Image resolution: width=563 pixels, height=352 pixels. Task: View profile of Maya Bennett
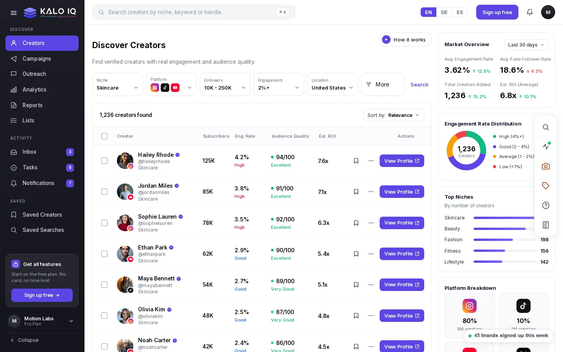(402, 285)
